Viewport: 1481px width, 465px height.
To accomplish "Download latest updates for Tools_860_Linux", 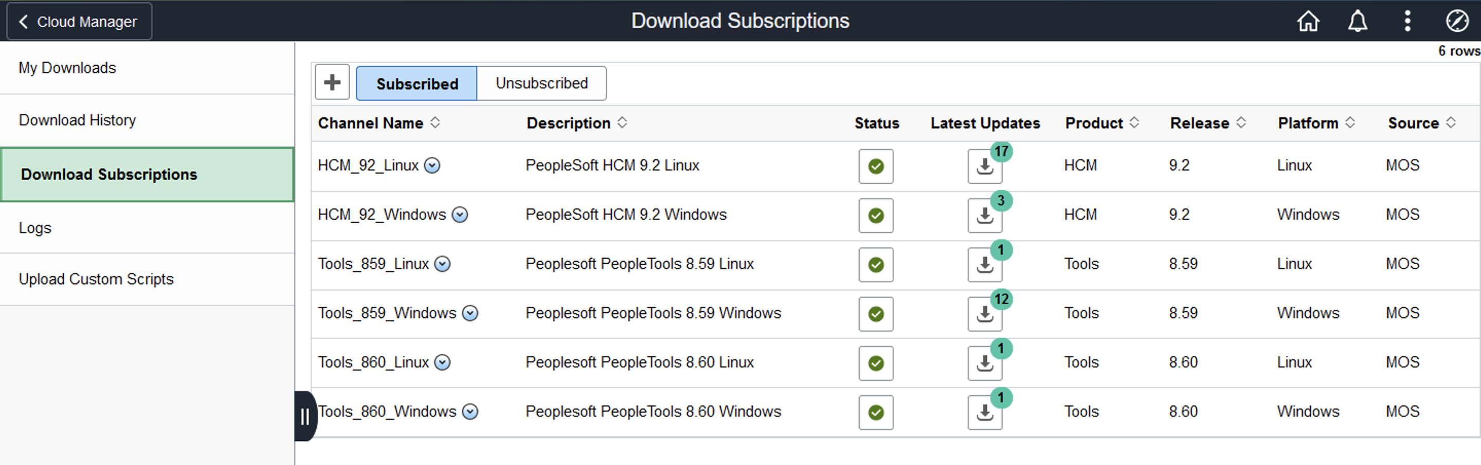I will pyautogui.click(x=985, y=363).
